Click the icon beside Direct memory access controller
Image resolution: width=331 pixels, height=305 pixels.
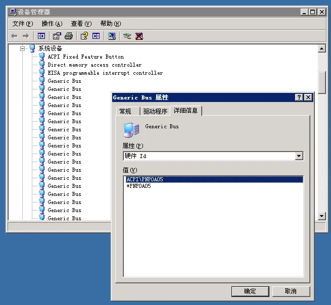[x=42, y=65]
